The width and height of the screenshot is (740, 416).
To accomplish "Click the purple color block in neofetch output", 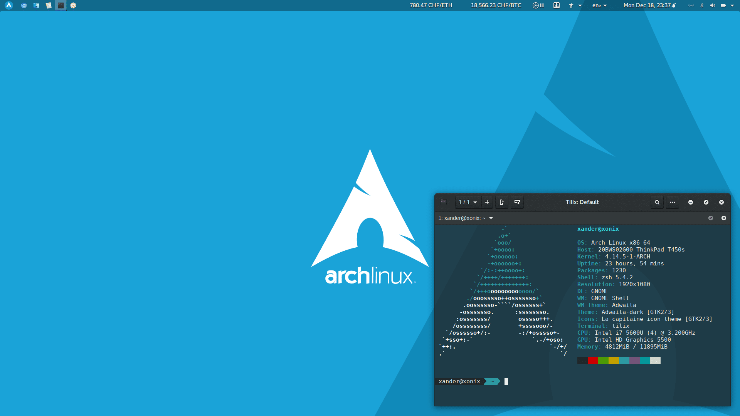I will pyautogui.click(x=634, y=361).
